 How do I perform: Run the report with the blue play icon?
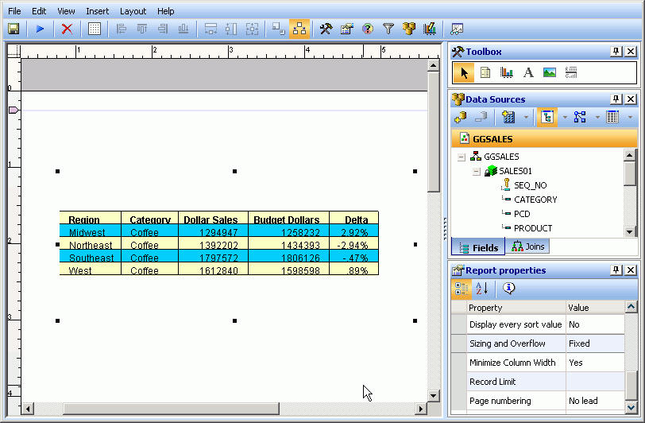coord(40,29)
